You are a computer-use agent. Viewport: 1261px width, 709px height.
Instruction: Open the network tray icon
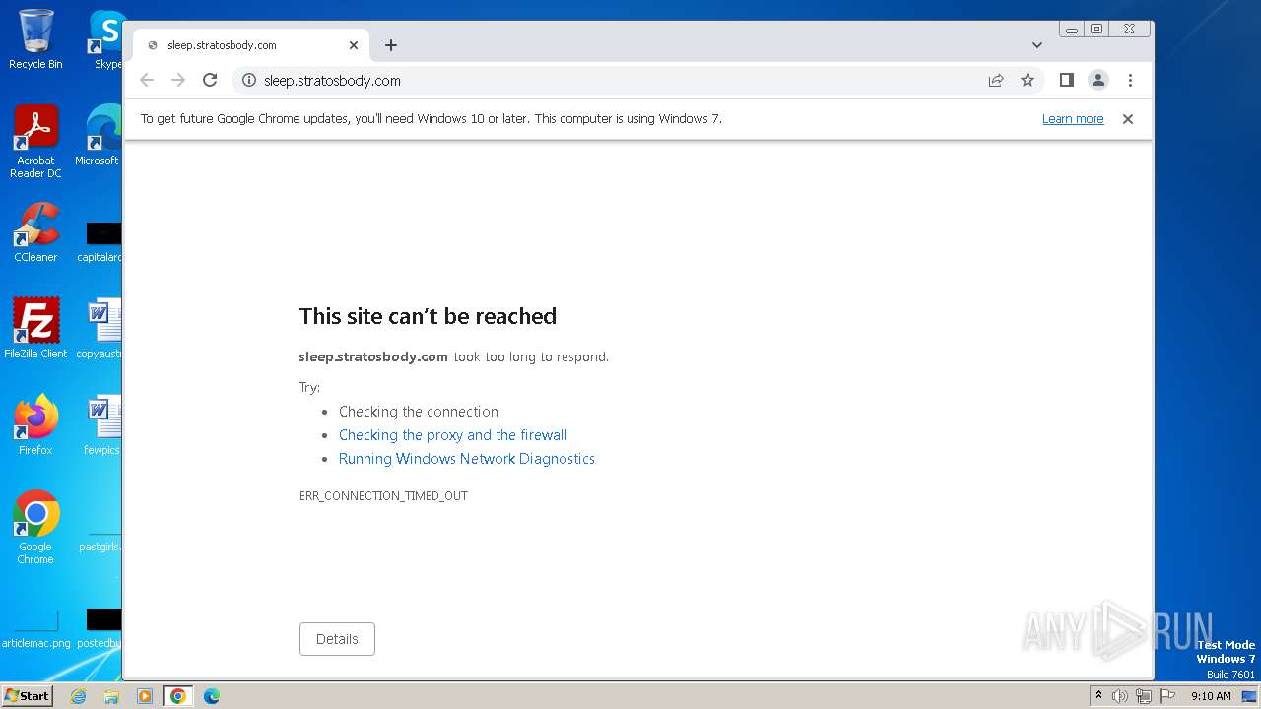click(1144, 696)
